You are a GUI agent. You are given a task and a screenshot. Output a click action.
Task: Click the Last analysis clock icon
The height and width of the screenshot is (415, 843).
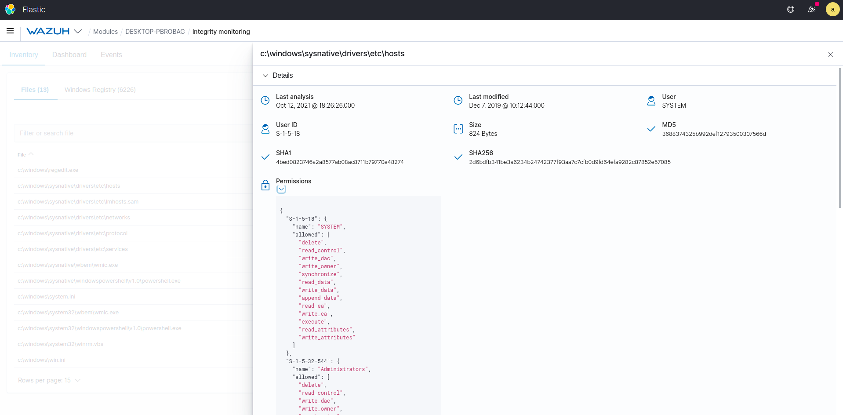point(265,100)
